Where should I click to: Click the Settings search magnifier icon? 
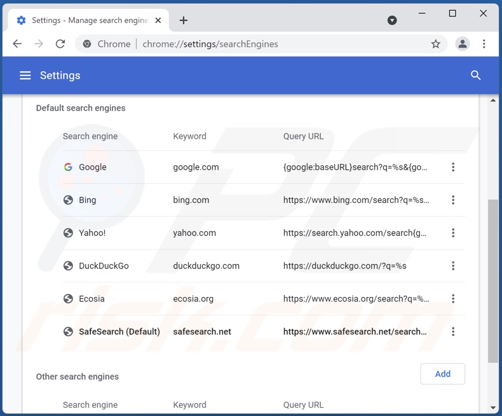(475, 76)
